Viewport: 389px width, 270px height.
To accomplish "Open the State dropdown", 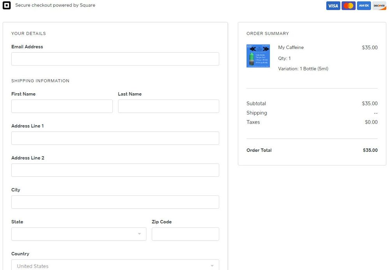I will coord(79,234).
